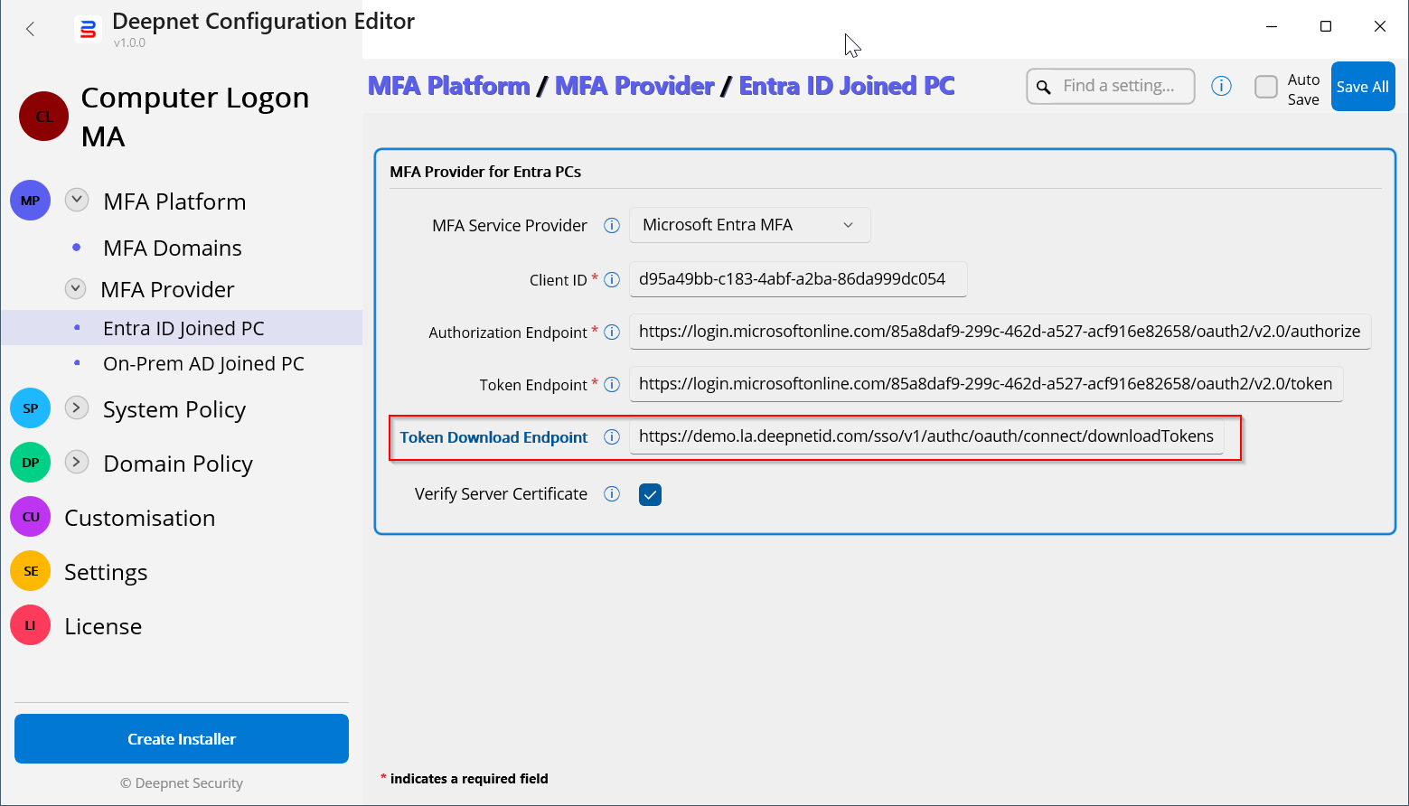Image resolution: width=1409 pixels, height=806 pixels.
Task: Click info icon for Verify Server Certificate
Action: click(x=612, y=494)
